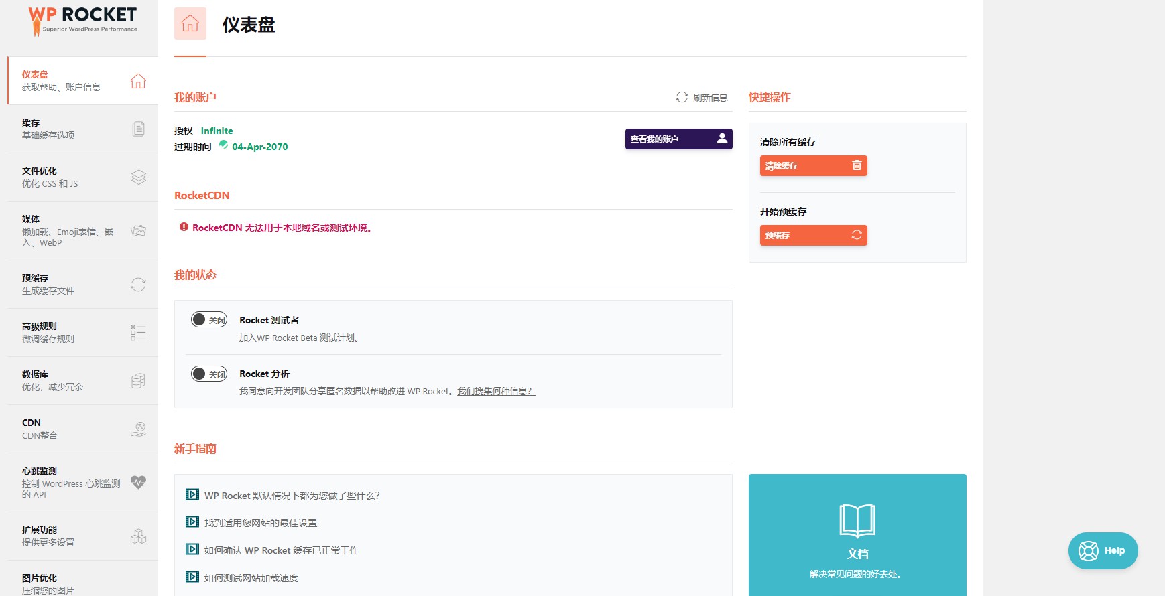
Task: Click the red warning icon by RocketCDN notice
Action: click(184, 227)
